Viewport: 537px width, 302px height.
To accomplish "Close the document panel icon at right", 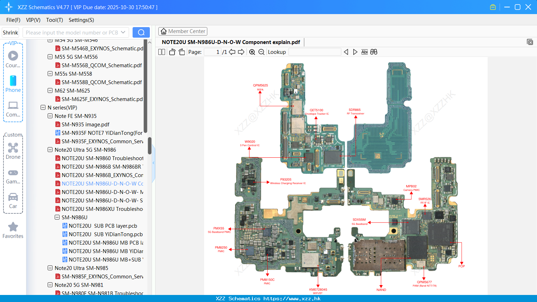I will [x=530, y=42].
